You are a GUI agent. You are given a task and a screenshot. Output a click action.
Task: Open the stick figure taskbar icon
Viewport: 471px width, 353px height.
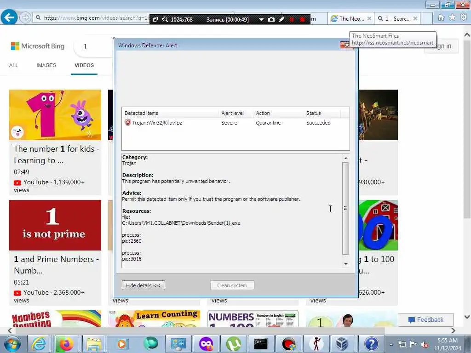pyautogui.click(x=316, y=344)
